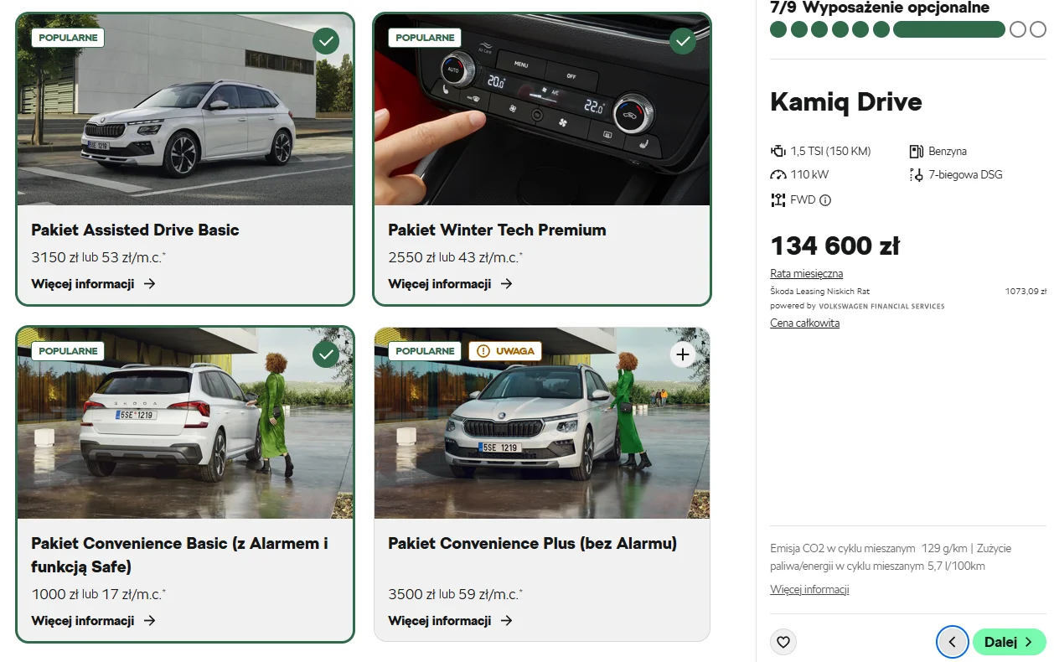Viewport: 1054px width, 662px height.
Task: Click the UWAGA warning badge
Action: pyautogui.click(x=505, y=351)
